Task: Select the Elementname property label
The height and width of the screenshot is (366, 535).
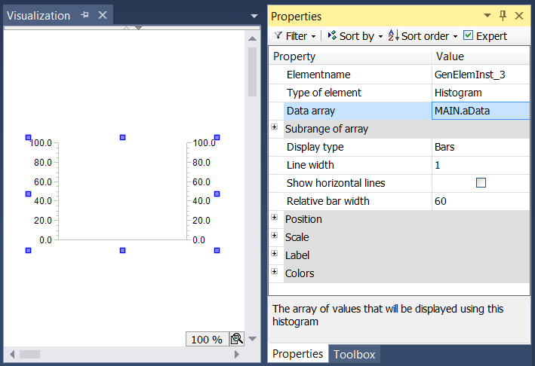Action: click(318, 75)
